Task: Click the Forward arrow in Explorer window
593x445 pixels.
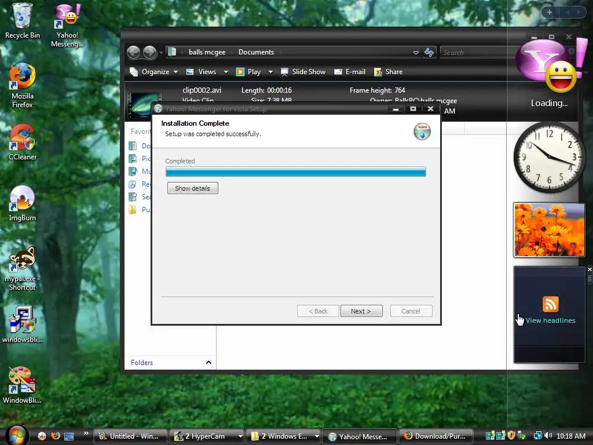Action: point(150,52)
